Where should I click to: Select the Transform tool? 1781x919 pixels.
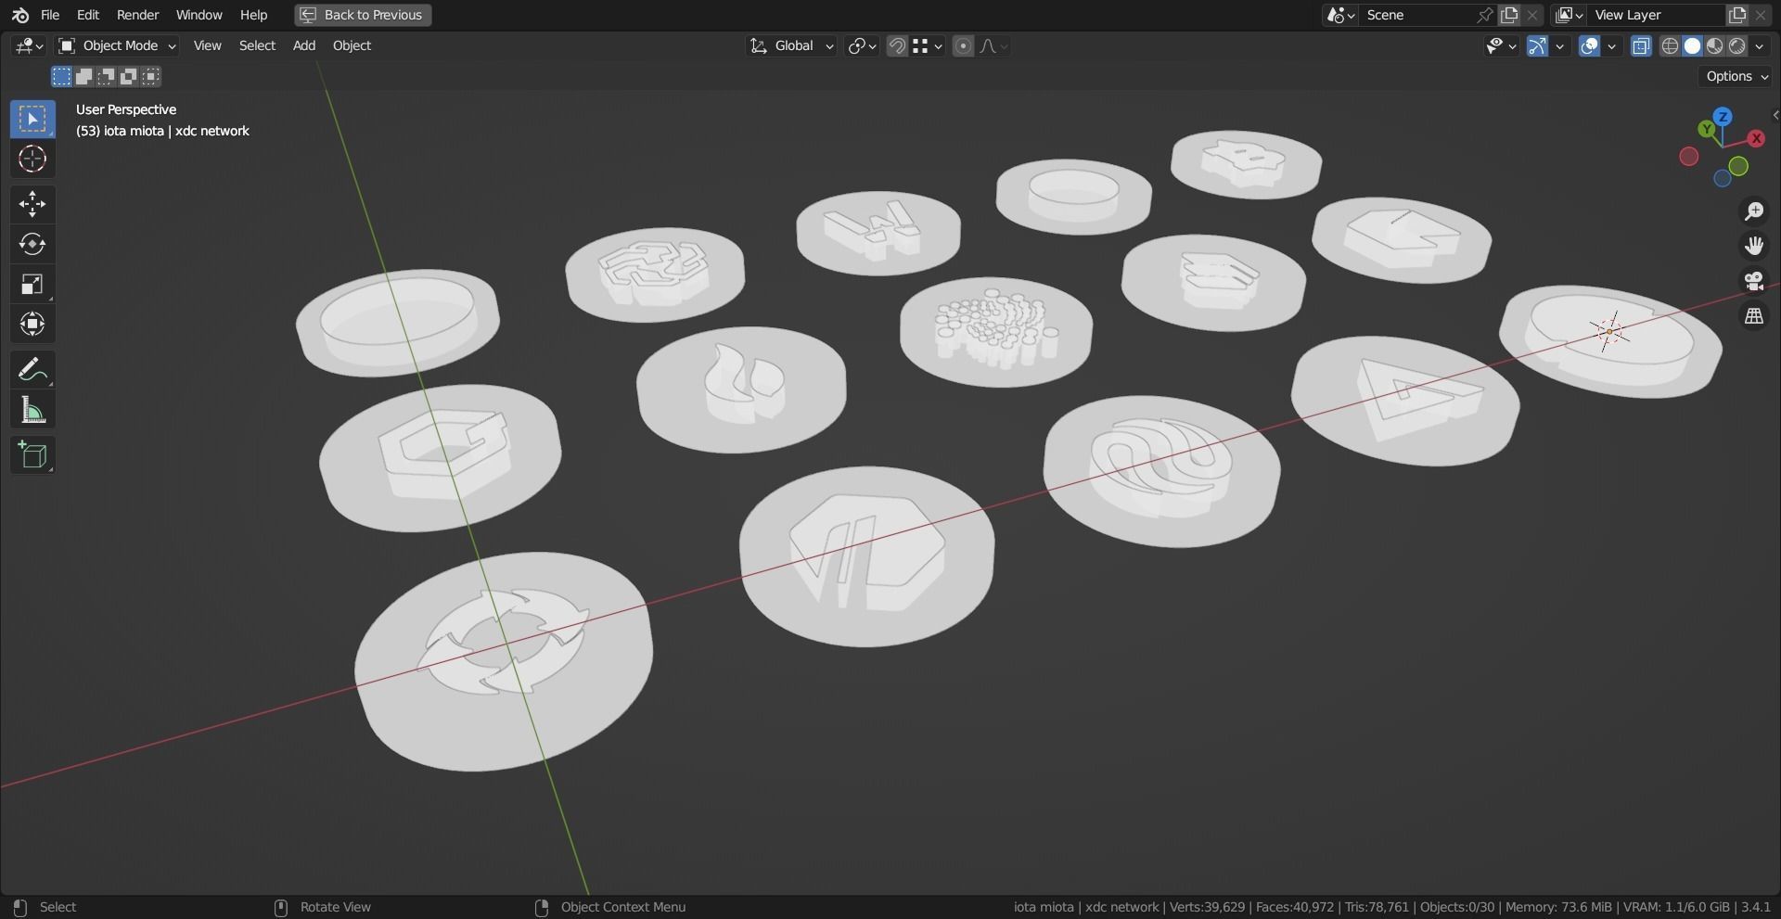32,324
